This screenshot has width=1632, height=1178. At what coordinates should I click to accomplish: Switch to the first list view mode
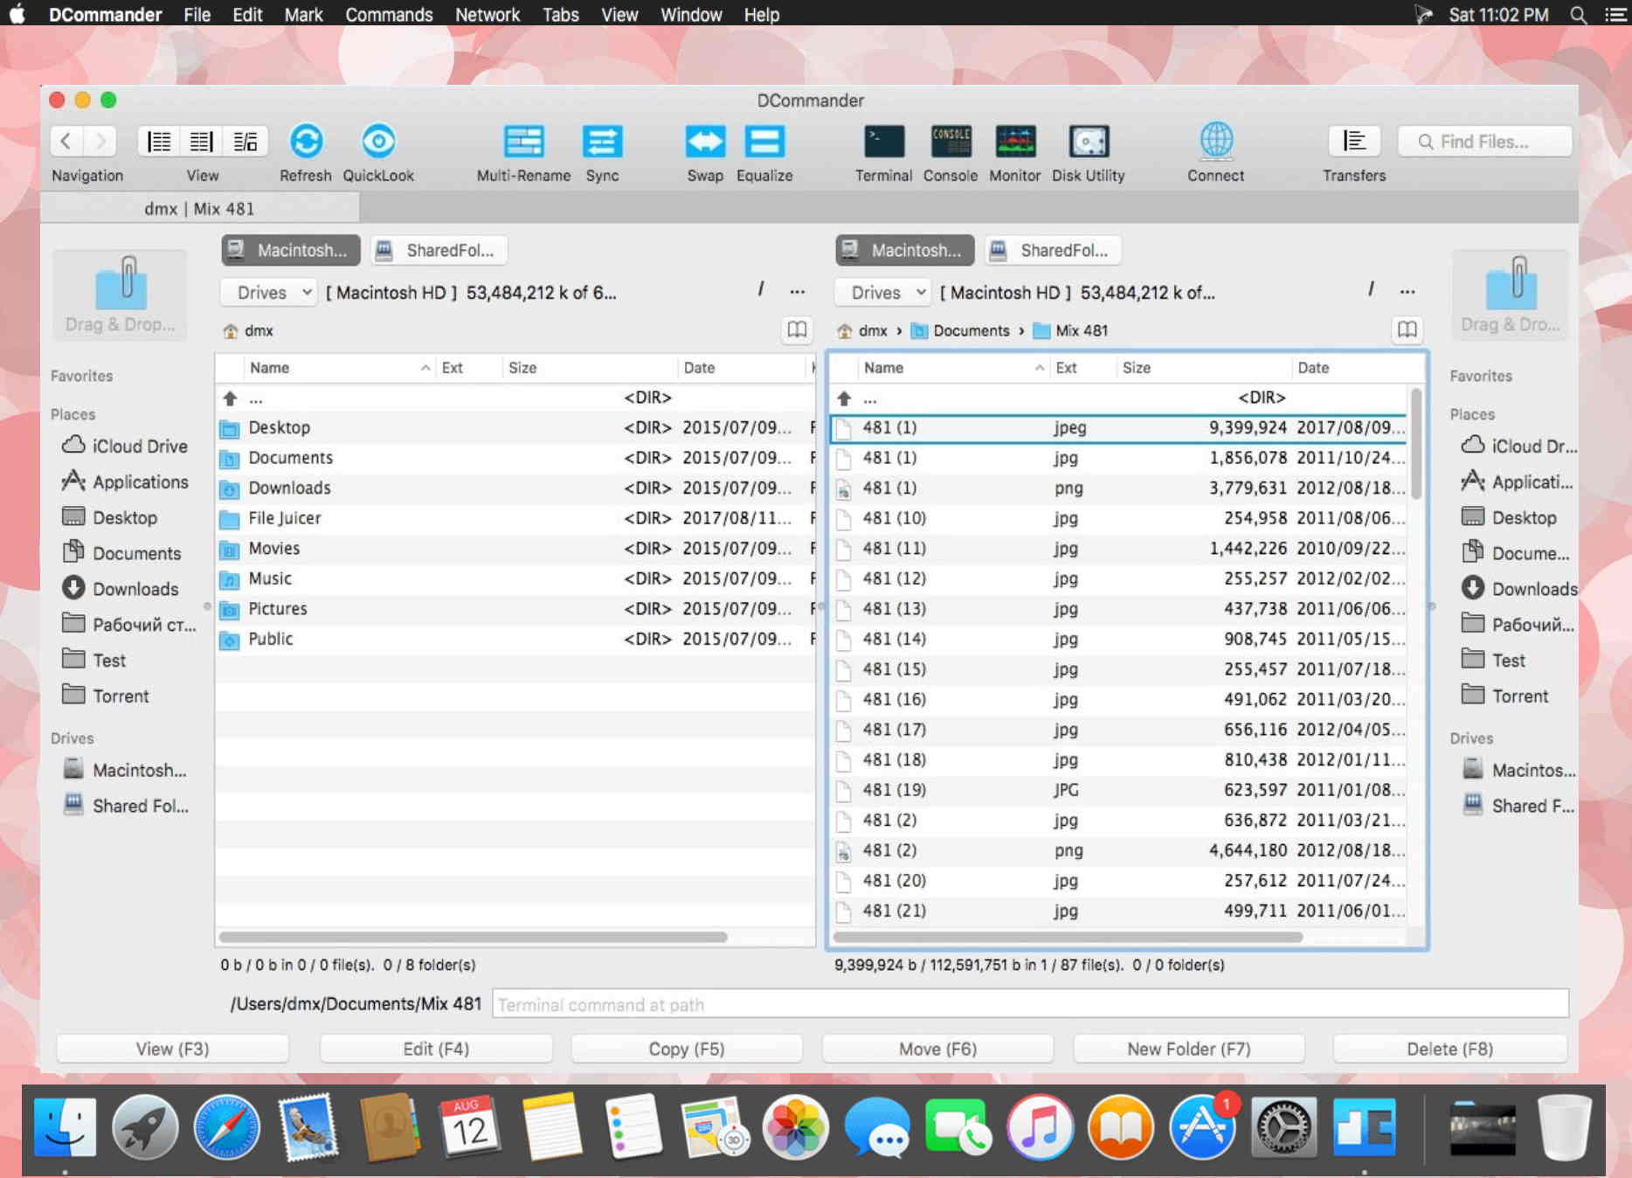159,141
